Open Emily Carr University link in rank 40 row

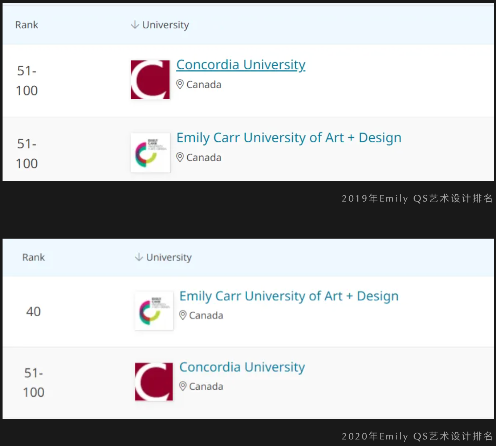point(289,296)
